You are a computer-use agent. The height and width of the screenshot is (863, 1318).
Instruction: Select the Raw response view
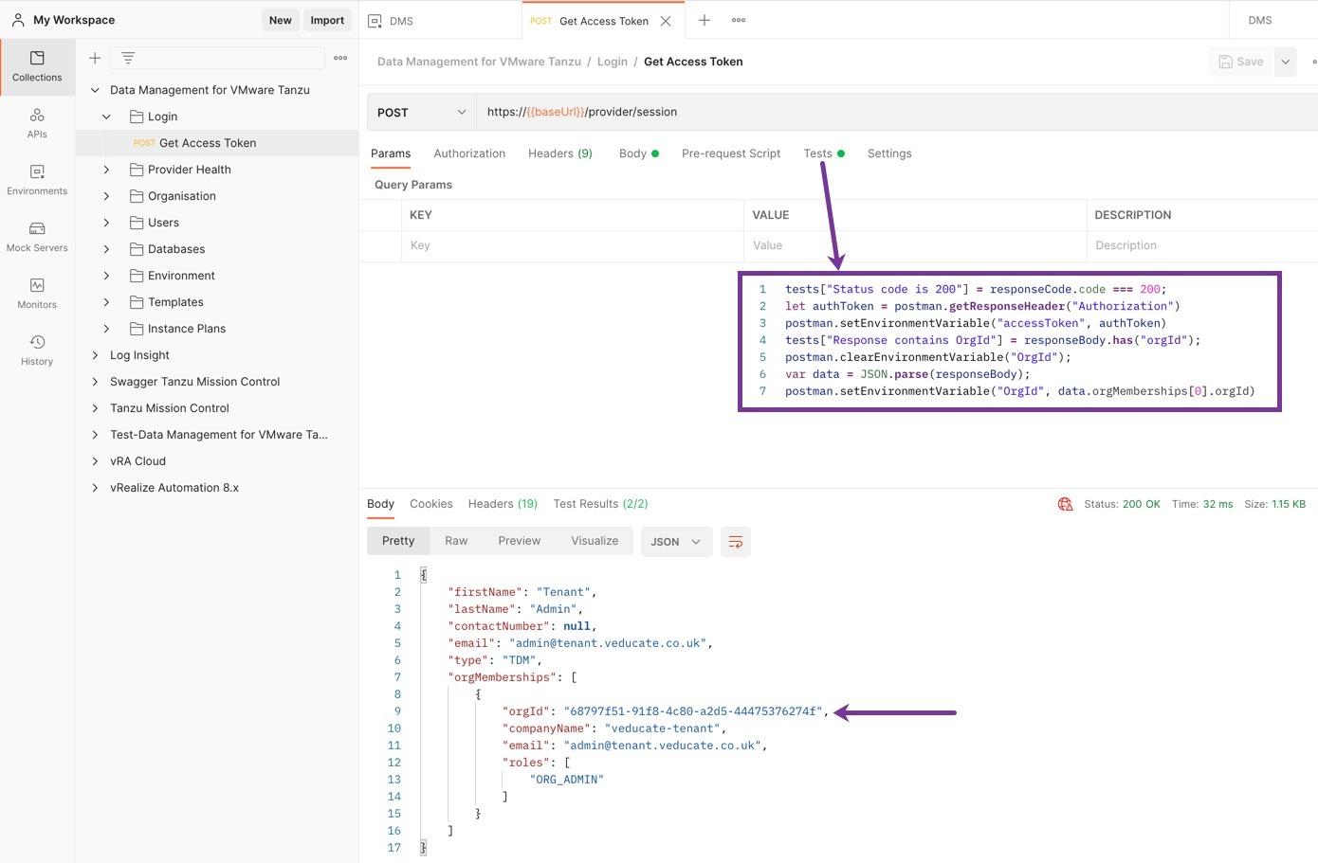pos(456,541)
